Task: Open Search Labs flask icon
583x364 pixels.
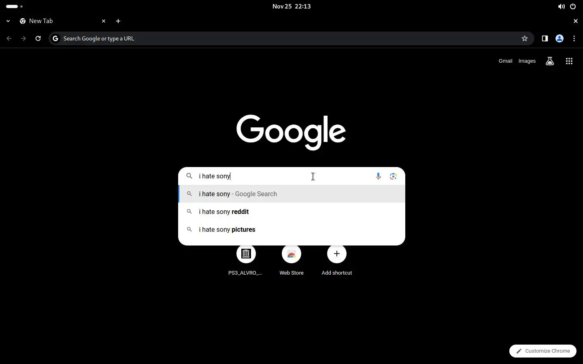Action: pos(550,61)
